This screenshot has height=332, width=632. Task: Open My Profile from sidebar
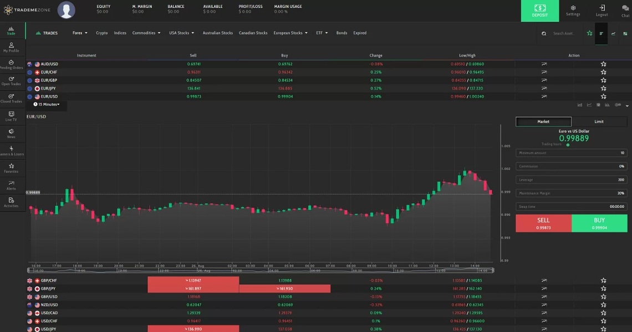(11, 48)
